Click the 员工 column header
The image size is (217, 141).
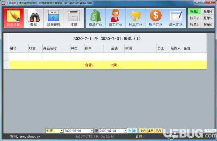pyautogui.click(x=163, y=48)
